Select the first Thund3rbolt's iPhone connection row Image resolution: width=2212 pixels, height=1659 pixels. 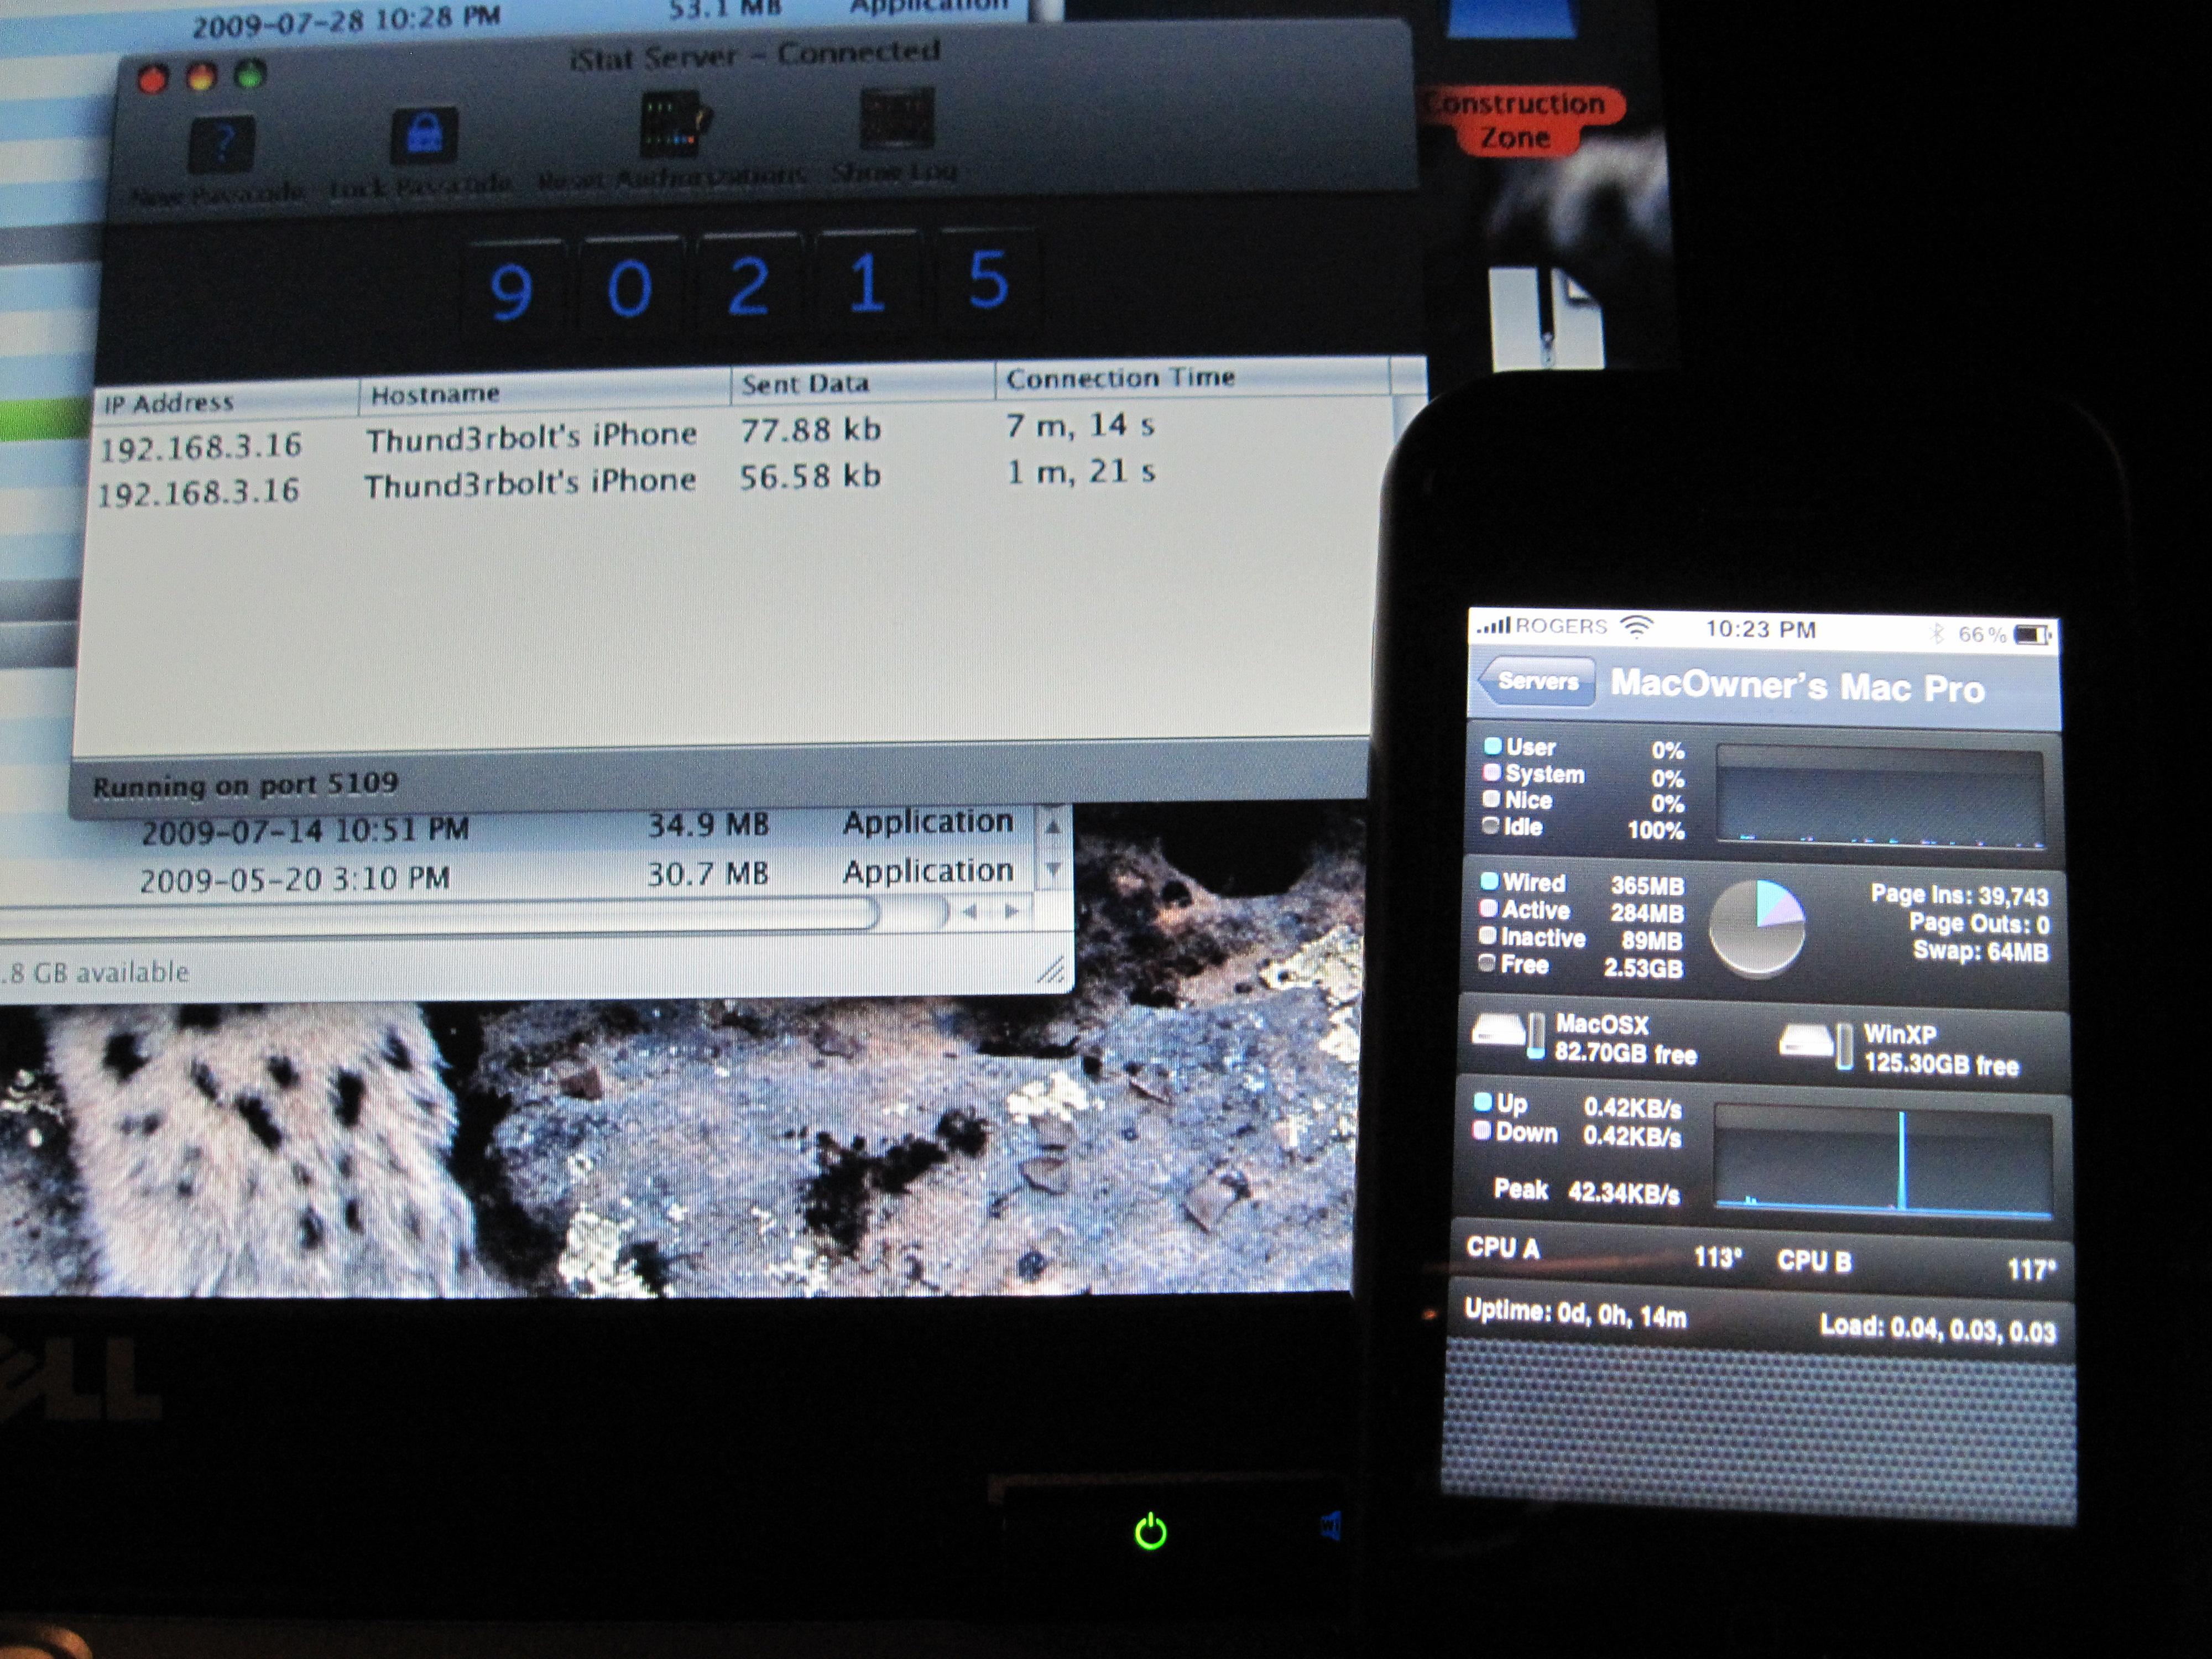click(530, 437)
